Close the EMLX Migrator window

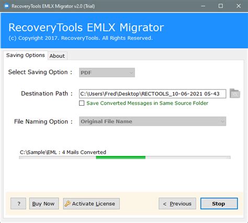click(x=239, y=6)
